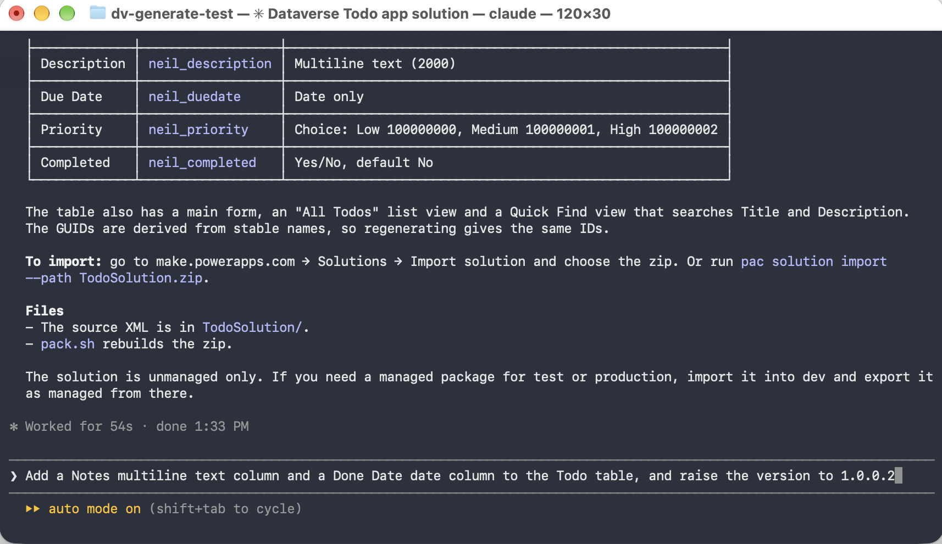Click 'The solution is unmanaged only' sentence
The width and height of the screenshot is (942, 544).
point(144,377)
